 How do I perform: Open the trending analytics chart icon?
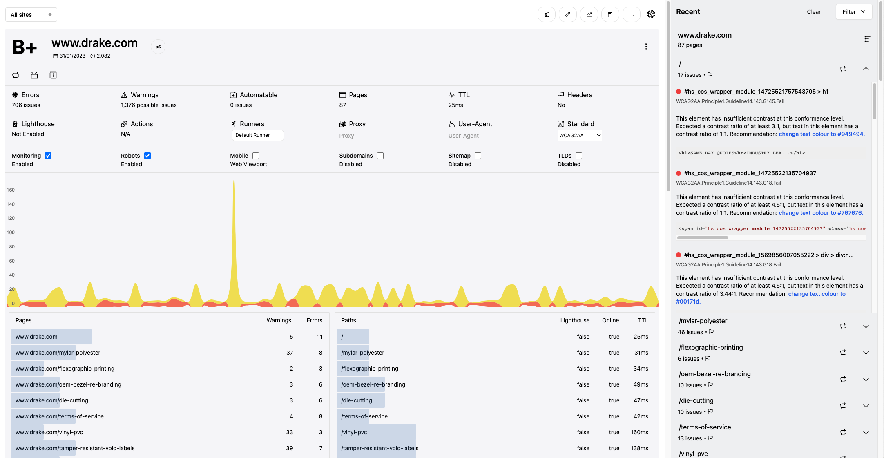(x=589, y=14)
